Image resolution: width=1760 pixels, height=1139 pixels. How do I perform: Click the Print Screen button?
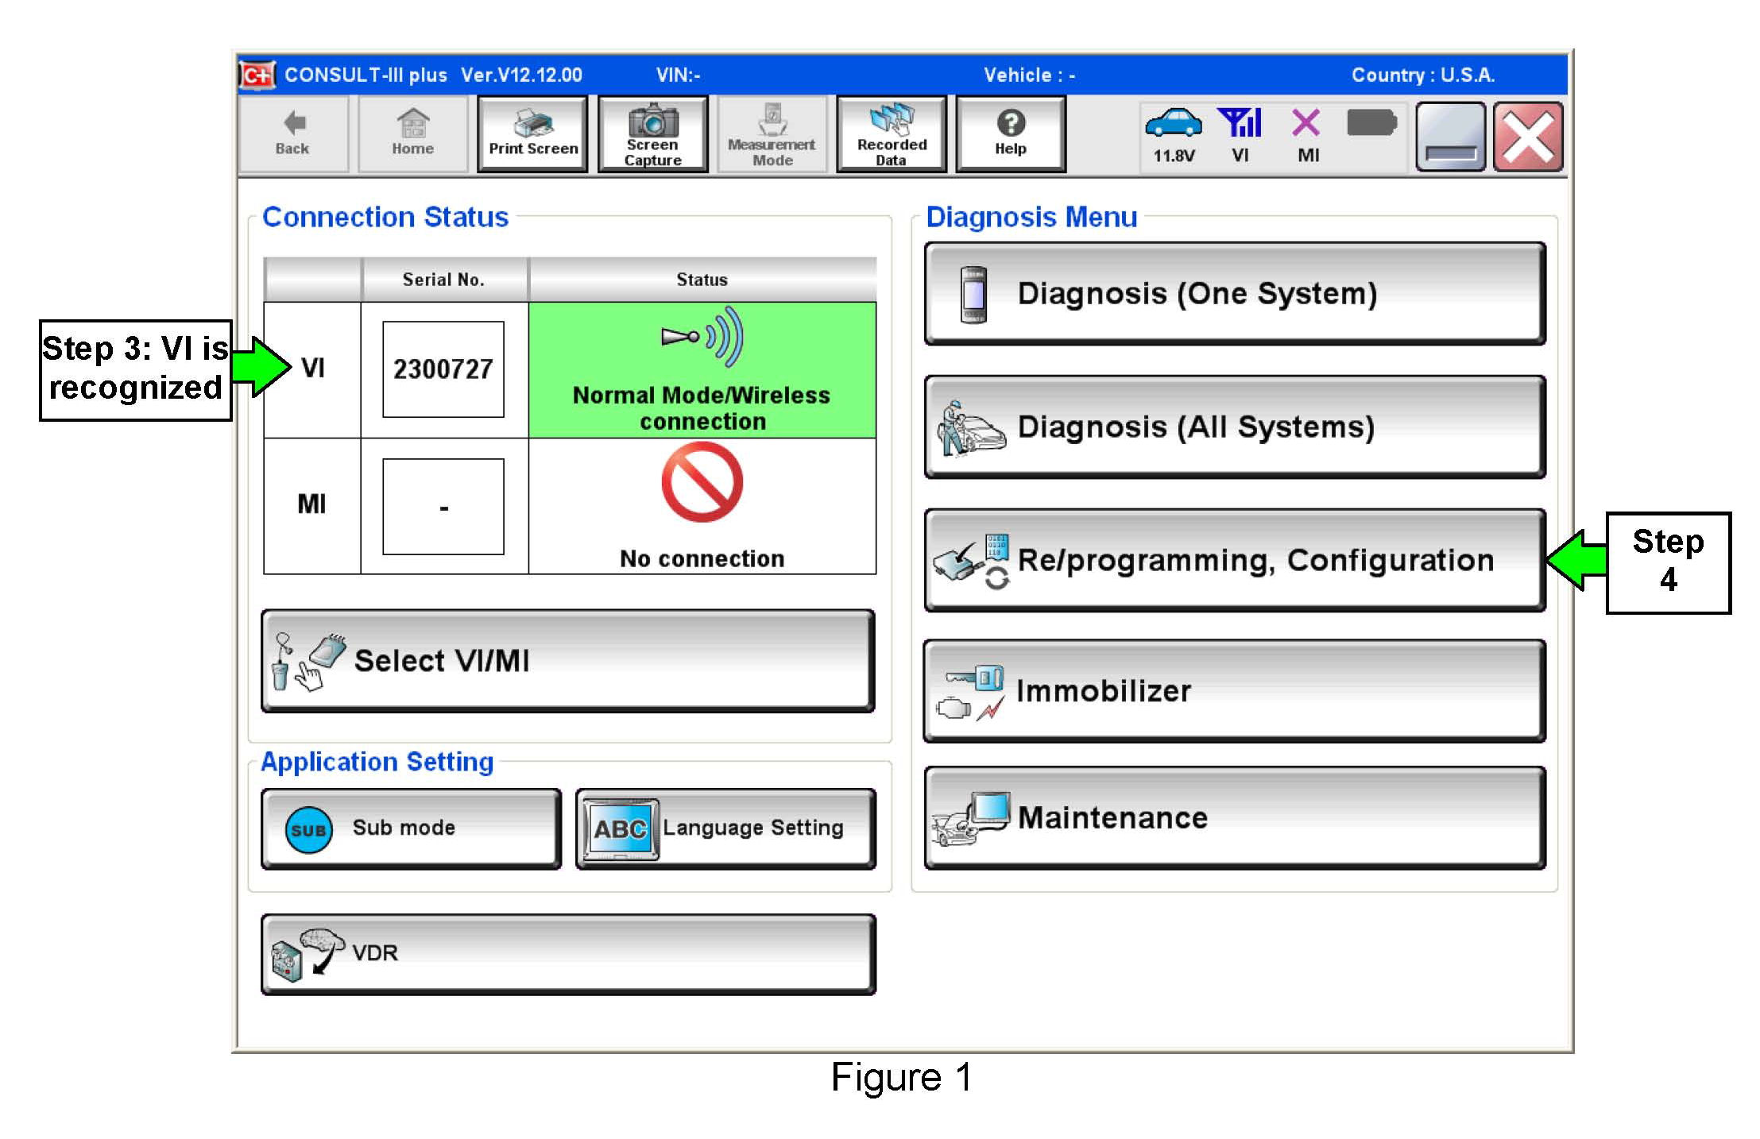(x=532, y=133)
